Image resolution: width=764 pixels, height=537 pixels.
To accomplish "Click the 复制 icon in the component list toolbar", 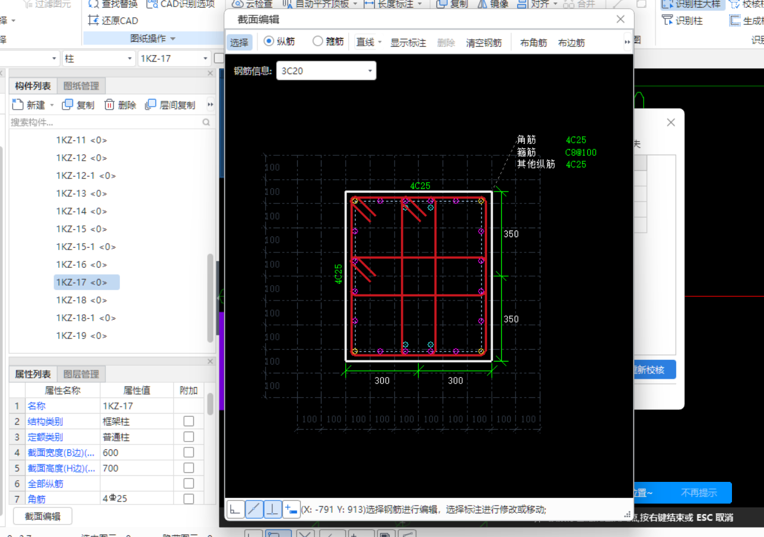I will (x=68, y=105).
